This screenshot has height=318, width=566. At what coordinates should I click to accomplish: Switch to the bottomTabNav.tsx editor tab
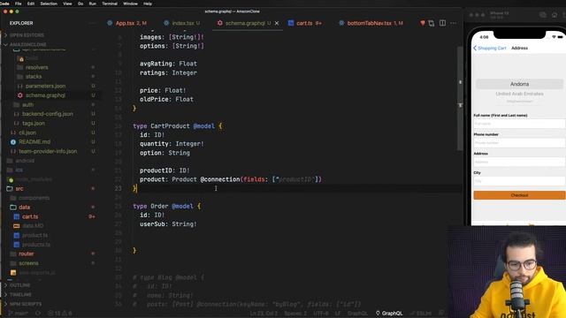point(371,23)
